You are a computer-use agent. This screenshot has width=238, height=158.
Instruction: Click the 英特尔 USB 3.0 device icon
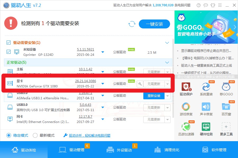click(x=10, y=107)
